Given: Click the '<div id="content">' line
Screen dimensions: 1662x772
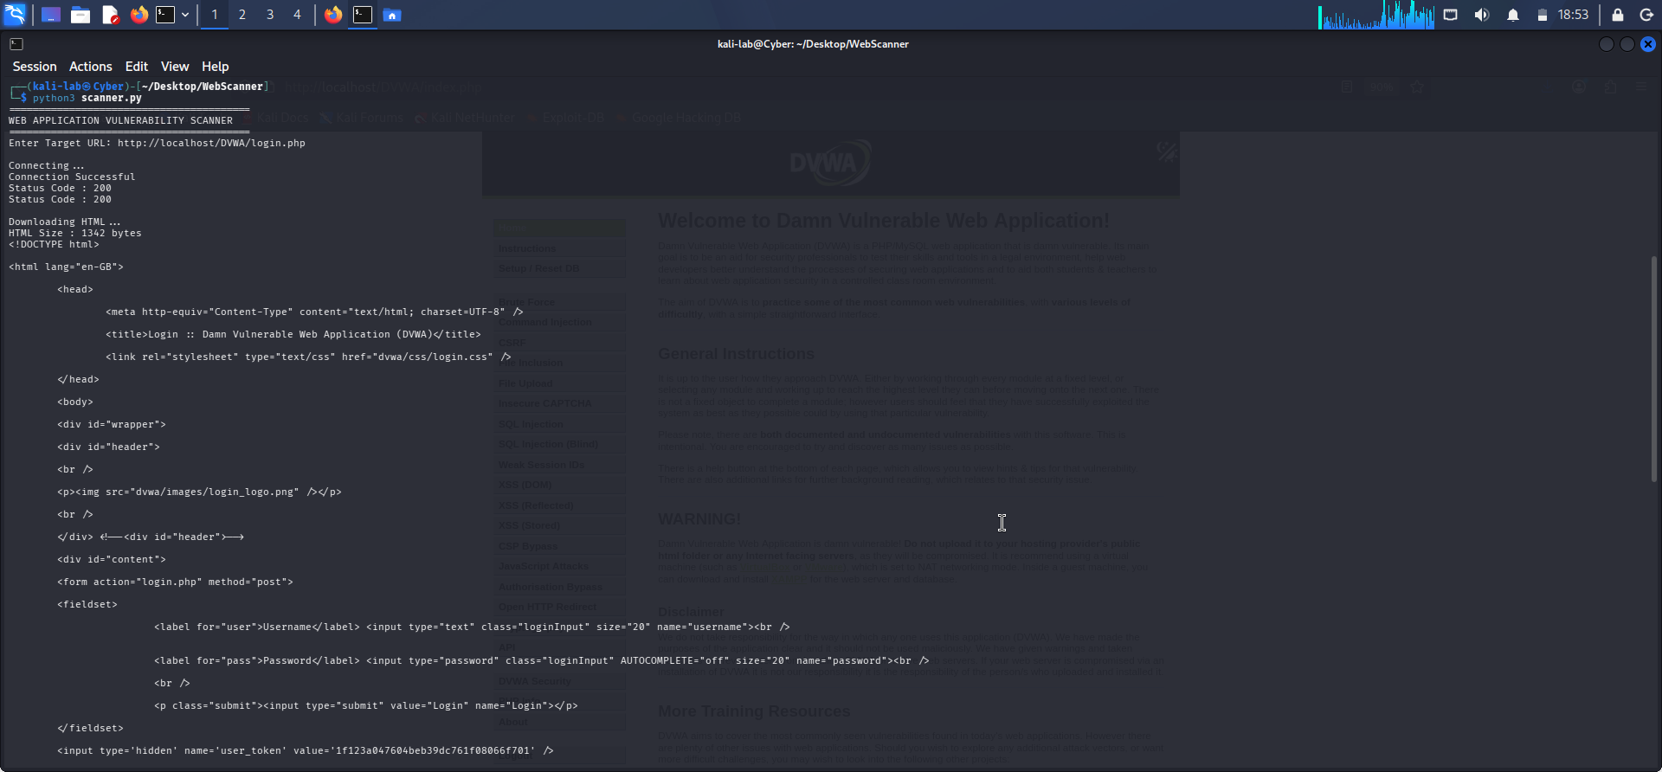Looking at the screenshot, I should 112,559.
